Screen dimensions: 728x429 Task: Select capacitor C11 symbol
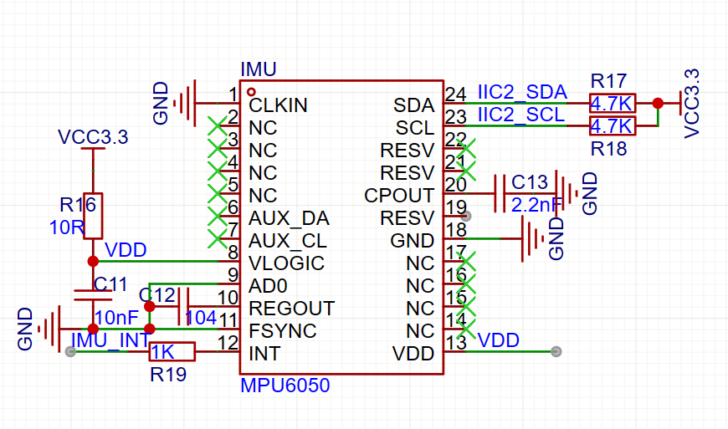[x=93, y=295]
